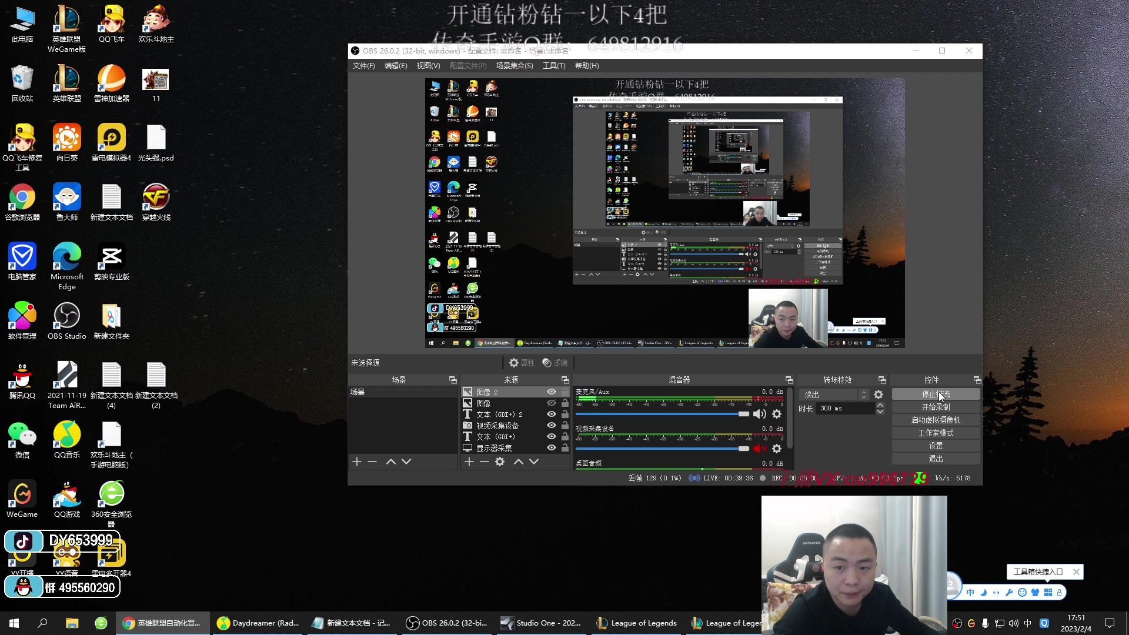Decrease 时长 duration with down arrow
This screenshot has height=635, width=1129.
pyautogui.click(x=880, y=412)
